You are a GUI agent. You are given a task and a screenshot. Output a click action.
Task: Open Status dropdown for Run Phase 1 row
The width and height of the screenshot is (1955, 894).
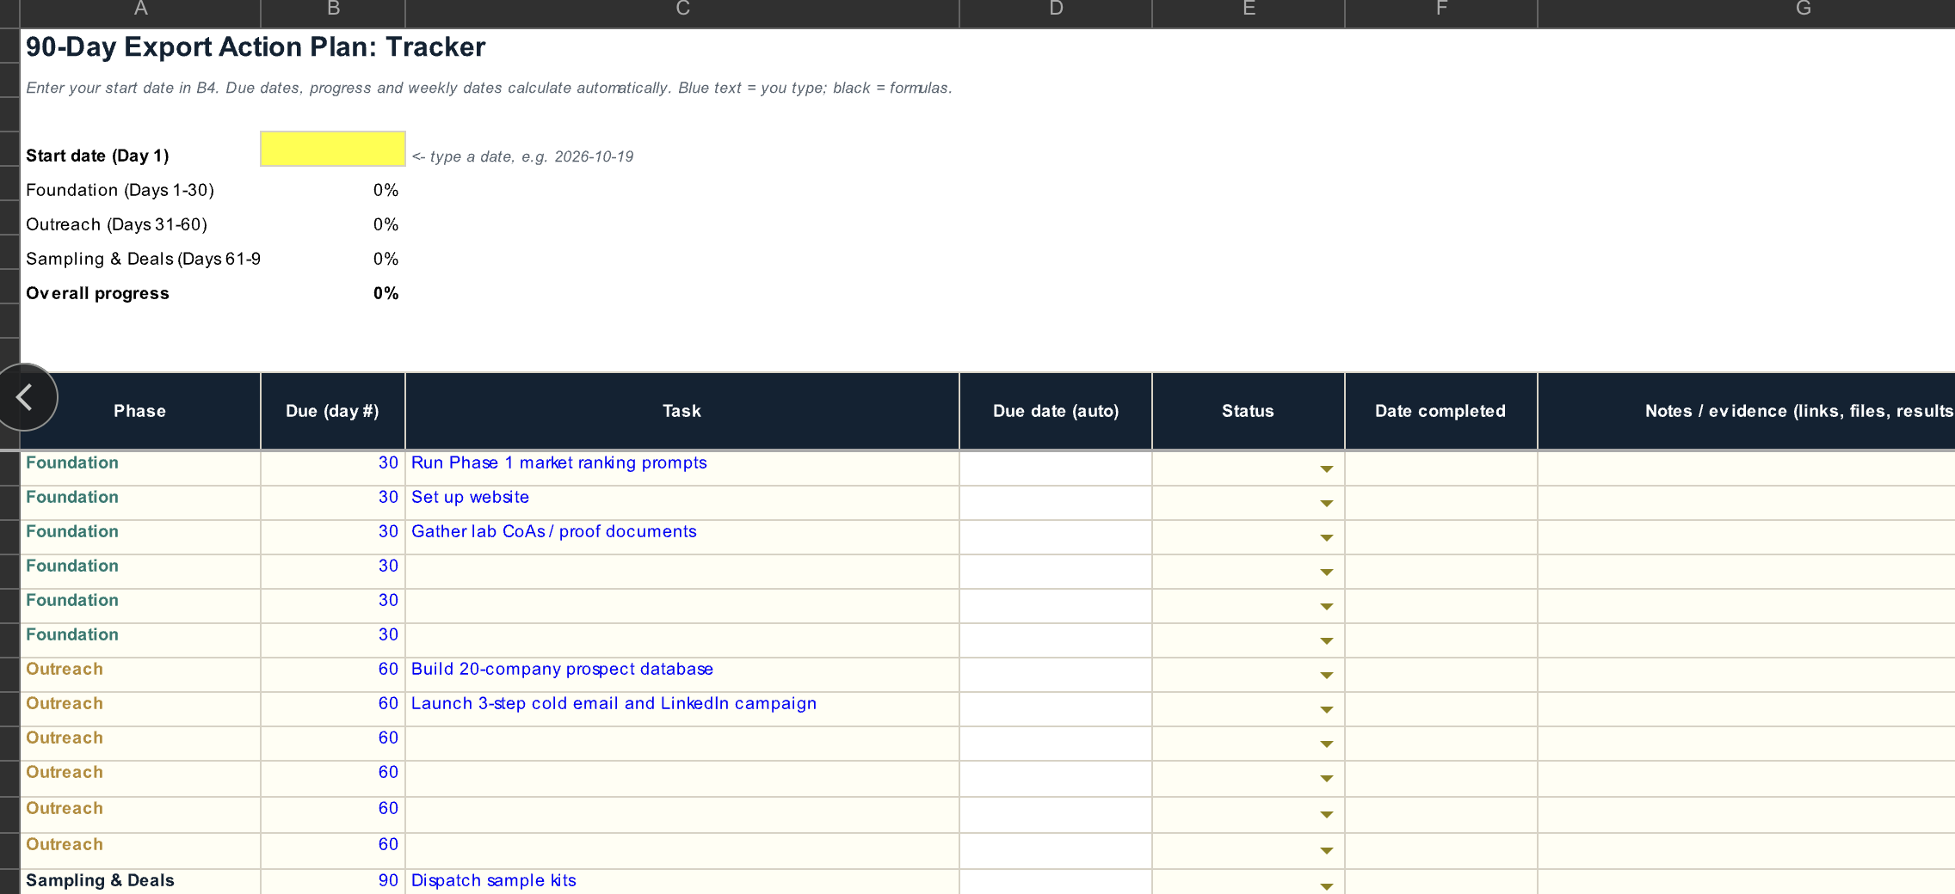(1326, 468)
